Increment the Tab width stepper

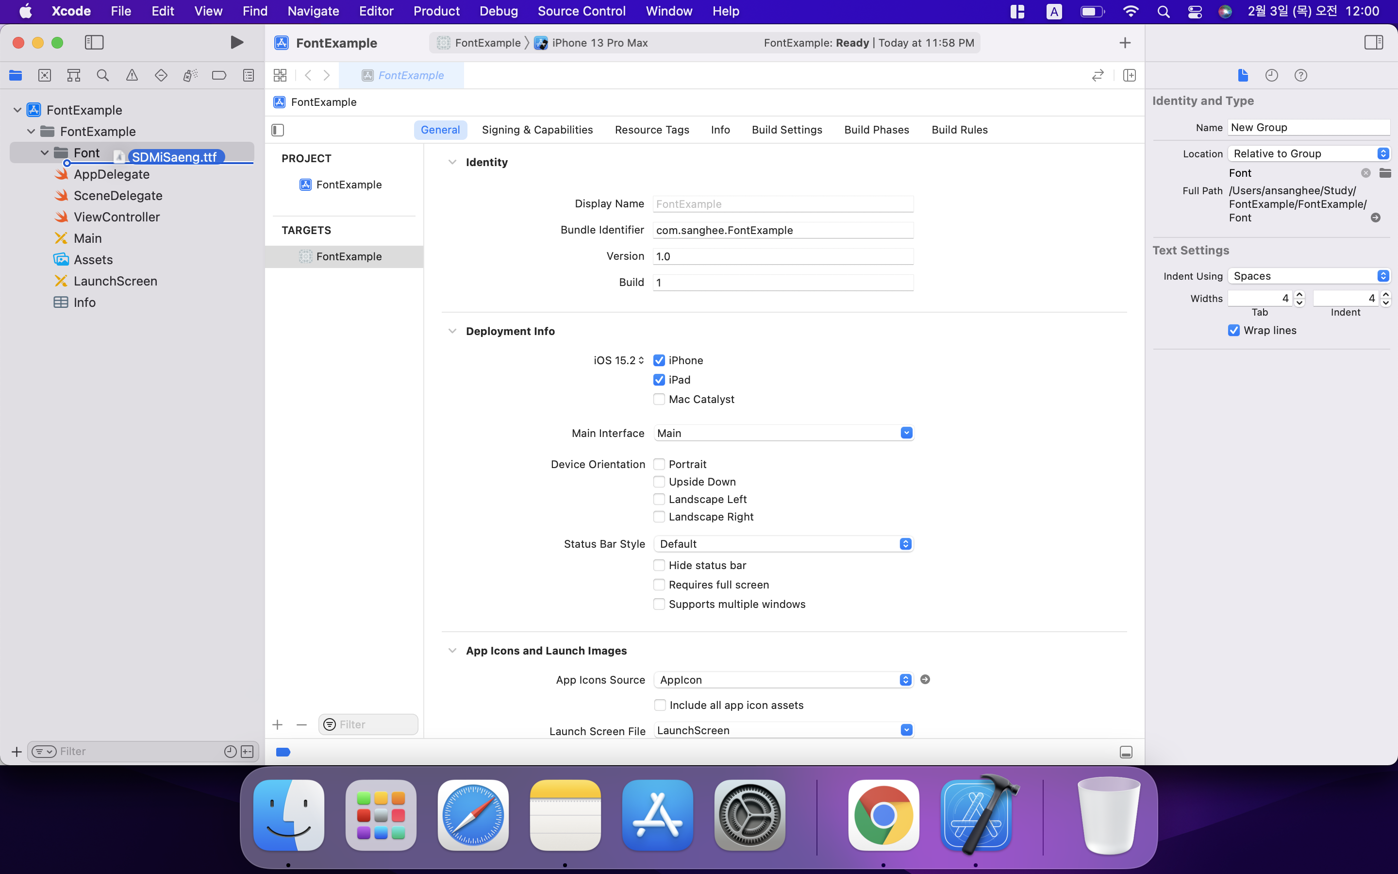coord(1300,294)
